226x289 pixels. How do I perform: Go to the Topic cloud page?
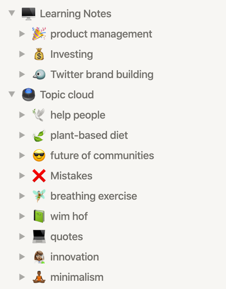(x=67, y=95)
